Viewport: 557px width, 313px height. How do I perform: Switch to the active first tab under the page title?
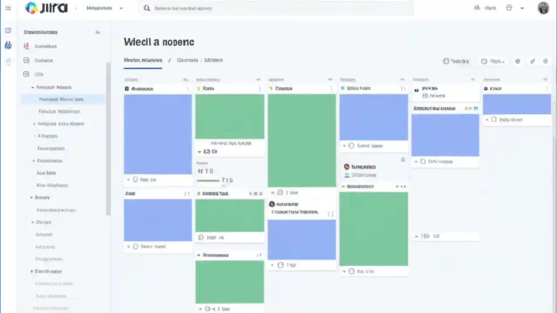(143, 60)
